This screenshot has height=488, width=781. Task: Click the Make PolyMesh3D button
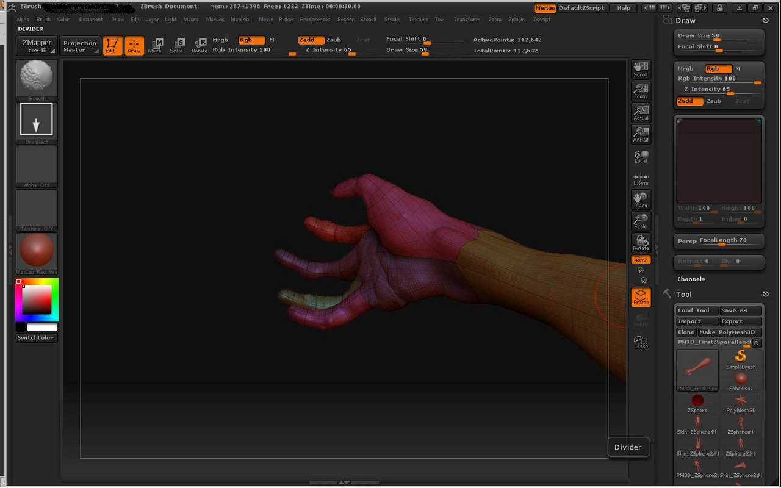click(x=729, y=332)
